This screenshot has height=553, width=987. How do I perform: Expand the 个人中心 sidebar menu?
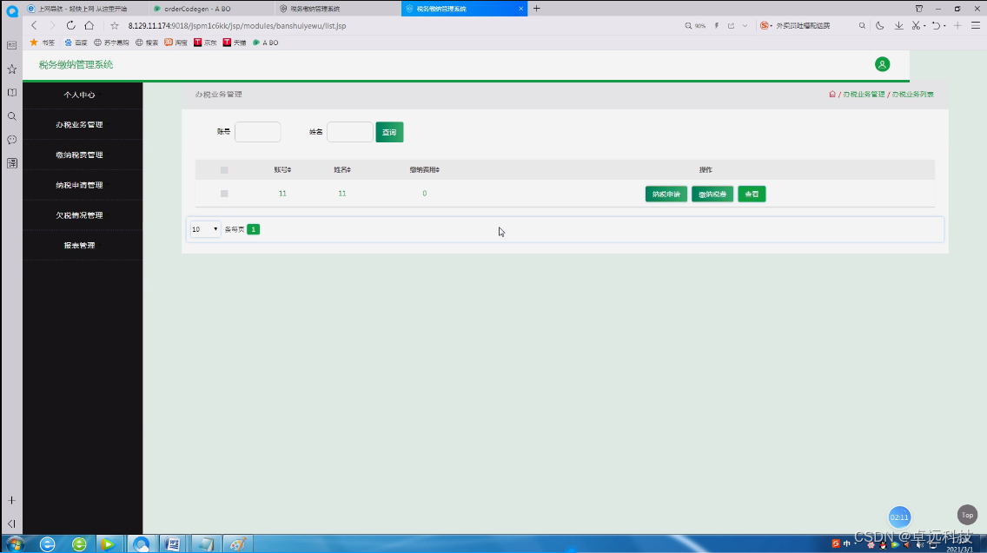coord(82,94)
